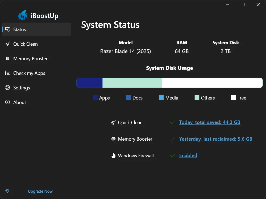Click the Check my Apps list icon
Viewport: 266px width, 199px height.
[x=8, y=73]
